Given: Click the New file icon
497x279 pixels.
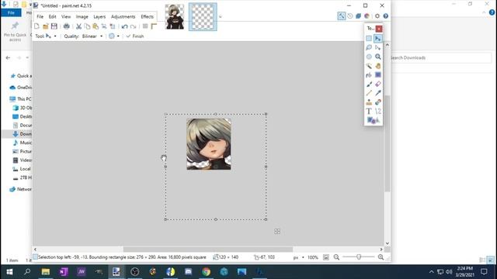Looking at the screenshot, I should (36, 26).
